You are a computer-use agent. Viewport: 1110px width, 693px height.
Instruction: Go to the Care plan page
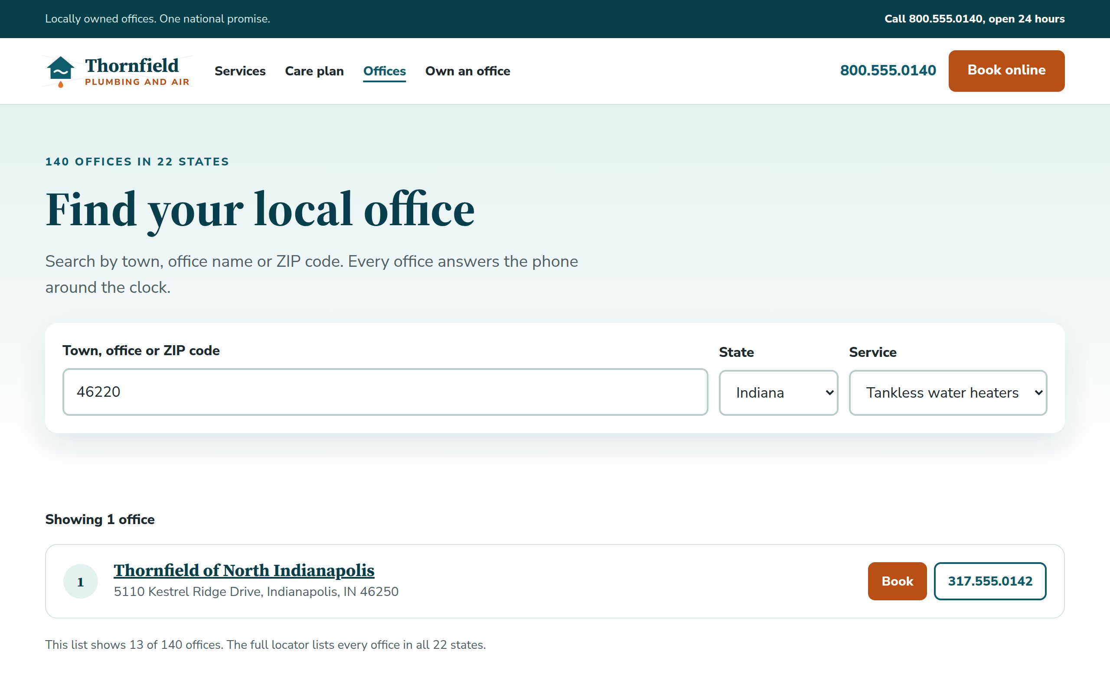tap(314, 71)
